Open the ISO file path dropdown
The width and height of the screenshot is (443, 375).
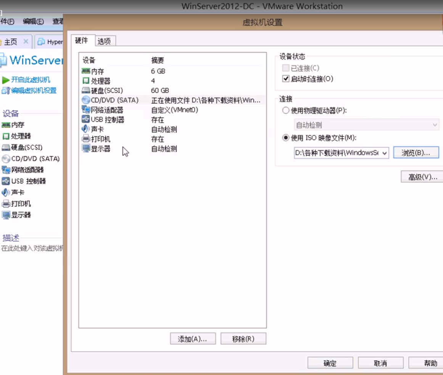click(385, 153)
